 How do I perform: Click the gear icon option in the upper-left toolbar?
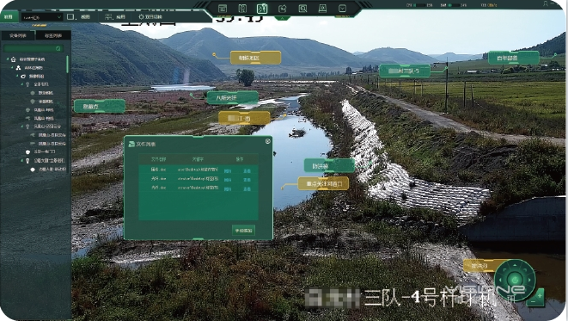coord(141,16)
